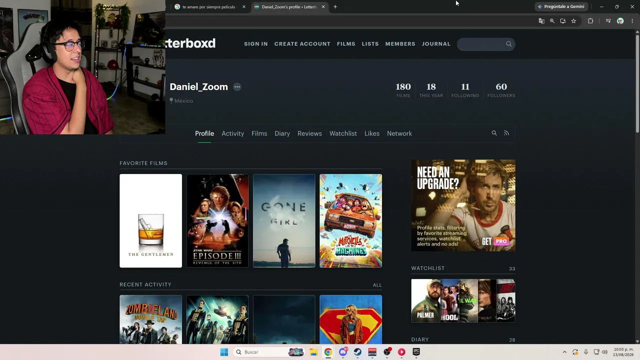Open the Superman-style poster in recent activity
The image size is (640, 360).
[351, 319]
